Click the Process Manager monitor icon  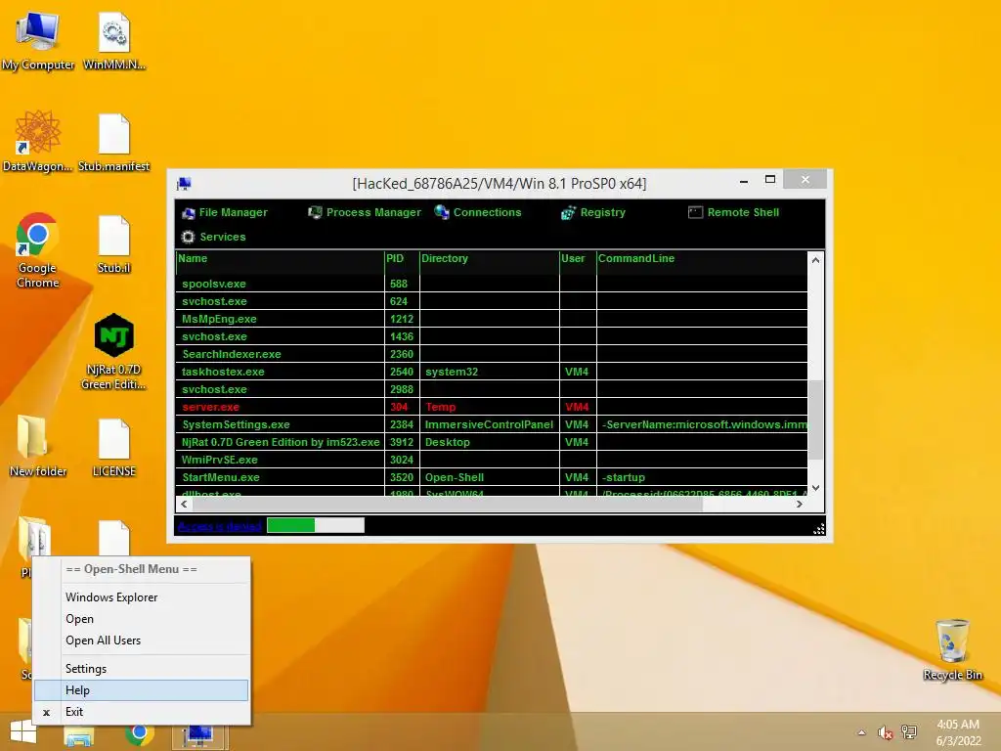click(315, 212)
